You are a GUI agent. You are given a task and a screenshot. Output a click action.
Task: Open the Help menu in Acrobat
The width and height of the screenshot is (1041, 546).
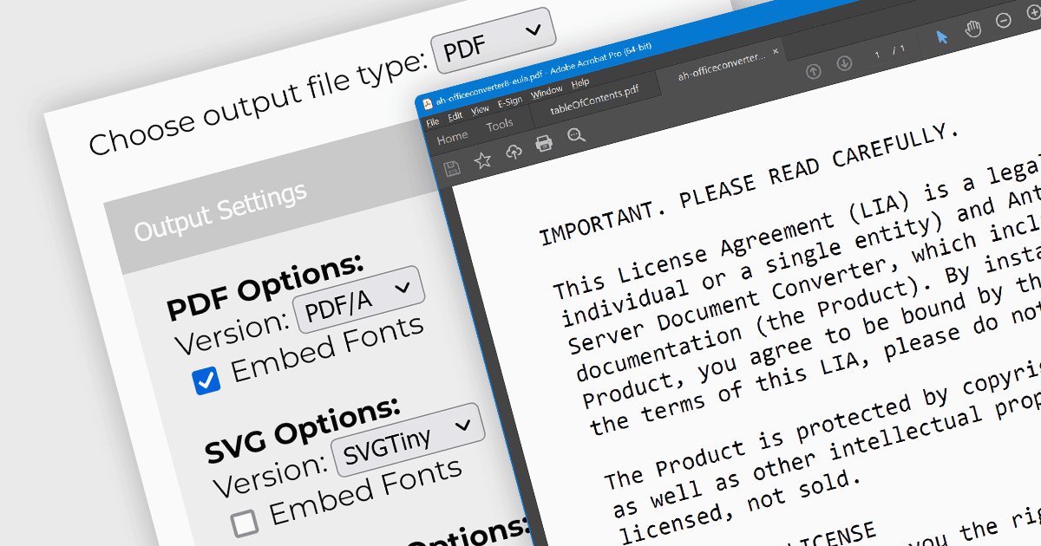tap(579, 83)
